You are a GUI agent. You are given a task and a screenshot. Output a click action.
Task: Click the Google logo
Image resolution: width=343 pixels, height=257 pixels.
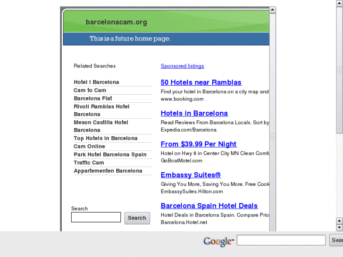coord(218,241)
